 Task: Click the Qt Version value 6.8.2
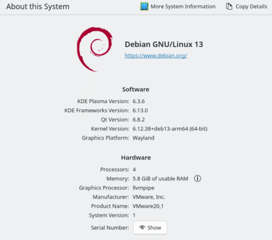pyautogui.click(x=138, y=120)
